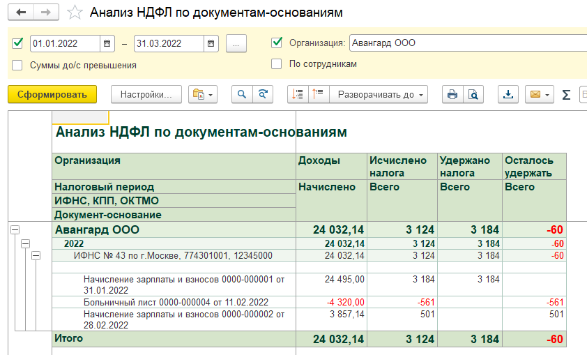The width and height of the screenshot is (587, 355).
Task: Open the search (magnifier) tool in report
Action: (242, 94)
